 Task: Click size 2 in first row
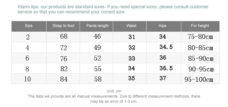(x=28, y=37)
